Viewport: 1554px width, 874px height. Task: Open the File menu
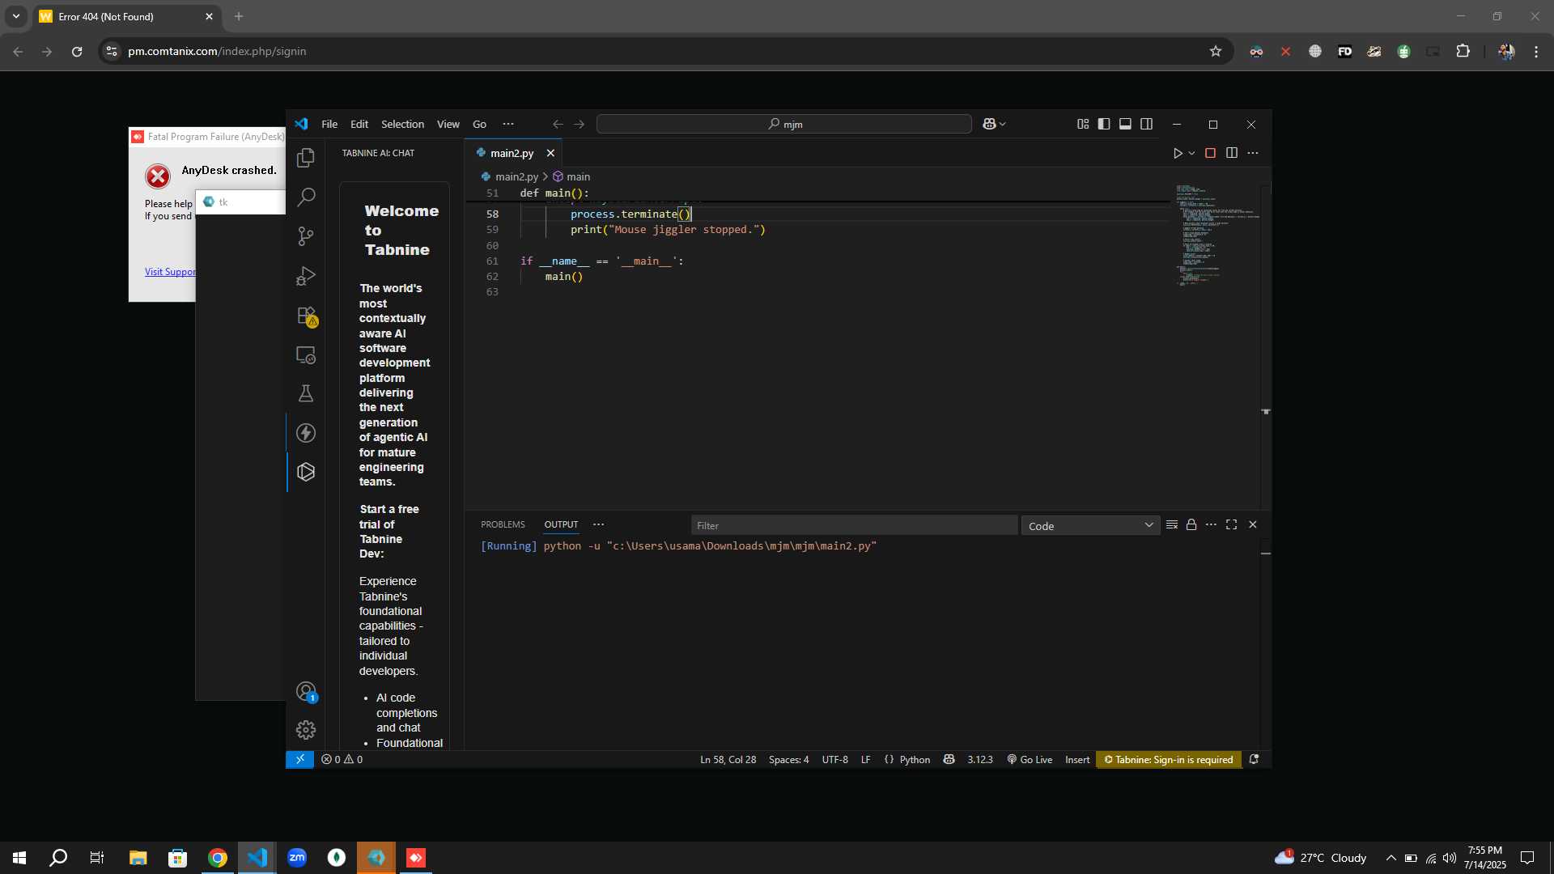(329, 124)
